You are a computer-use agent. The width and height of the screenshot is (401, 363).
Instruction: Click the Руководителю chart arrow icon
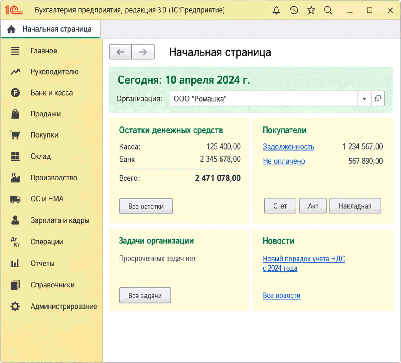tap(15, 72)
